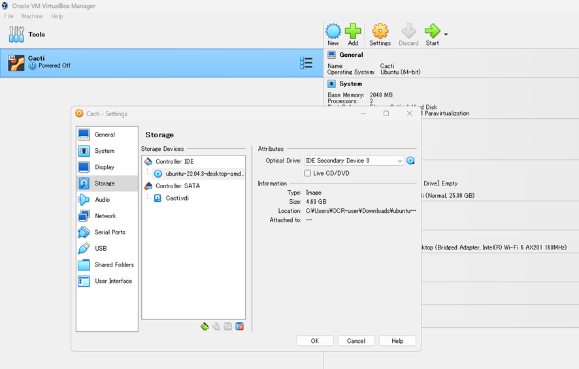Open the Display settings category
This screenshot has width=579, height=369.
click(107, 167)
